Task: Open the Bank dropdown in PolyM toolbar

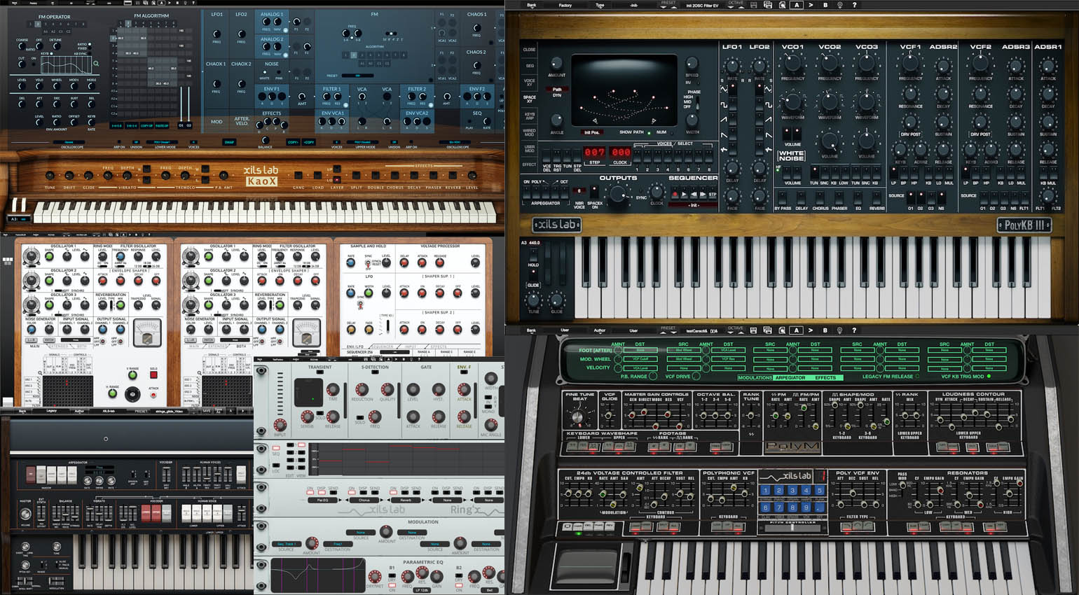Action: point(531,330)
